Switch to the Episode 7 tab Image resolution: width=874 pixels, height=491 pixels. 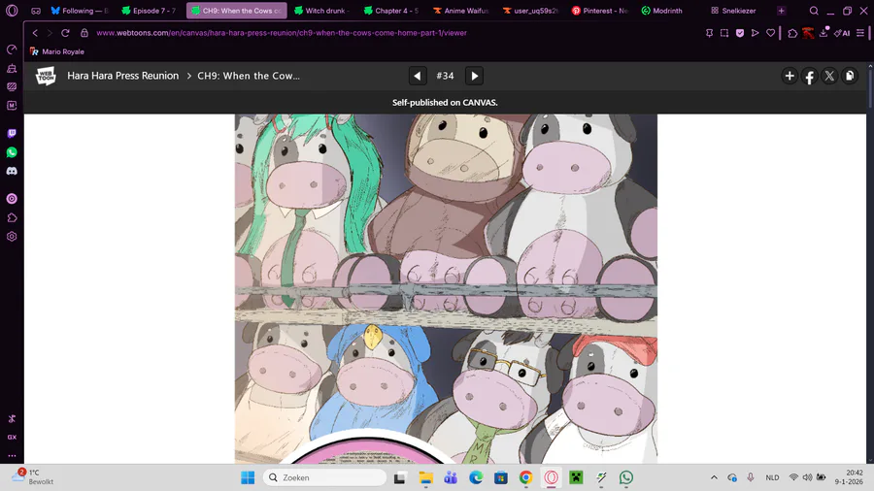[149, 11]
